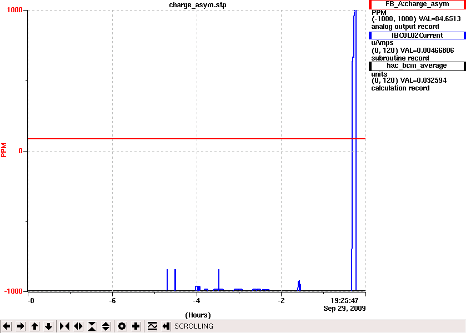Pan the plot left with the left-arrow button
This screenshot has height=333, width=466.
[7, 326]
